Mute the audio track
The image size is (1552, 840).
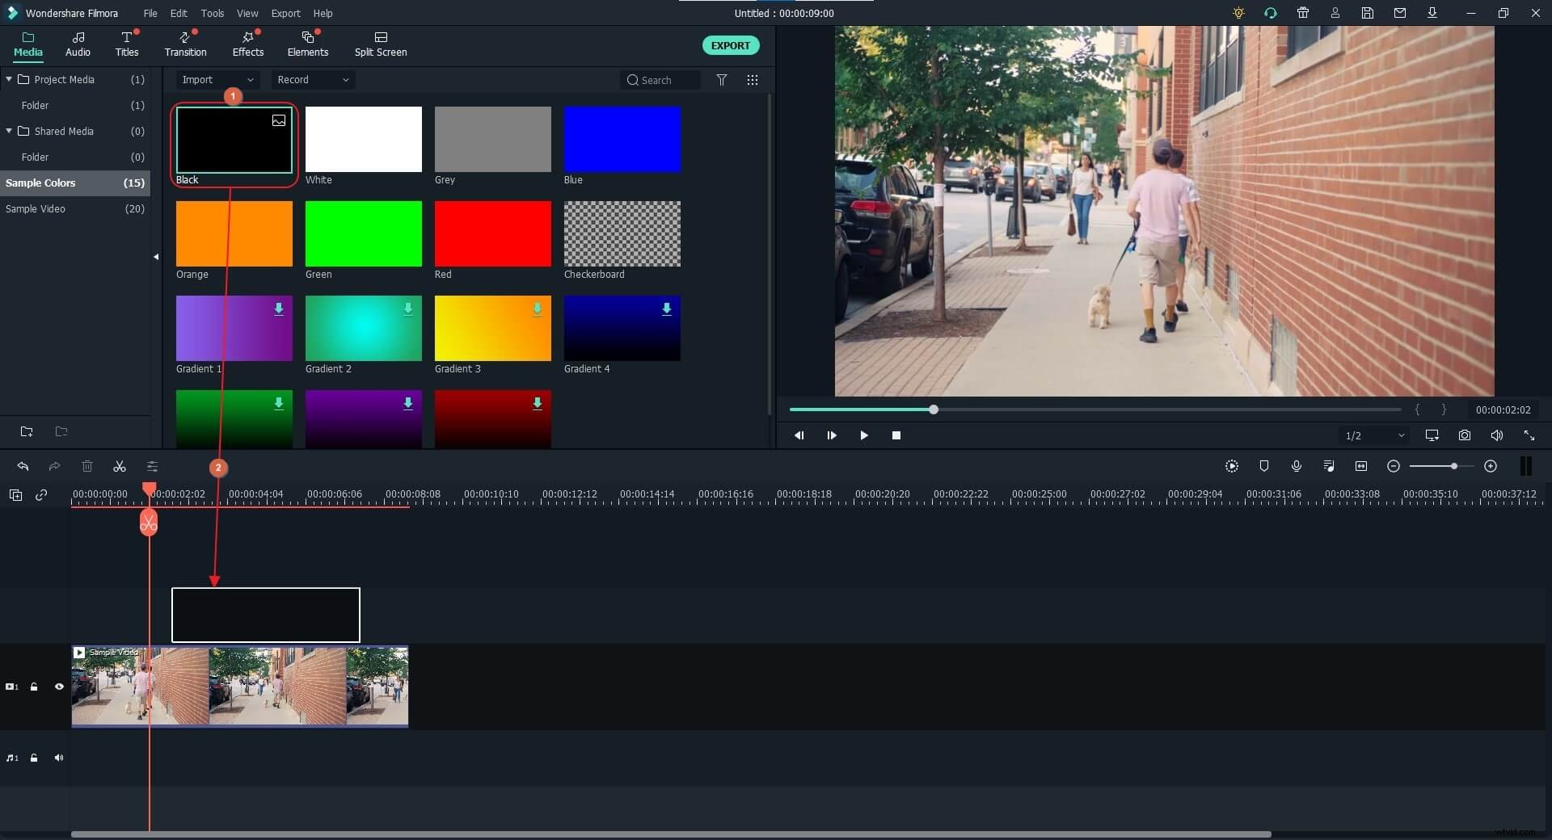[59, 758]
